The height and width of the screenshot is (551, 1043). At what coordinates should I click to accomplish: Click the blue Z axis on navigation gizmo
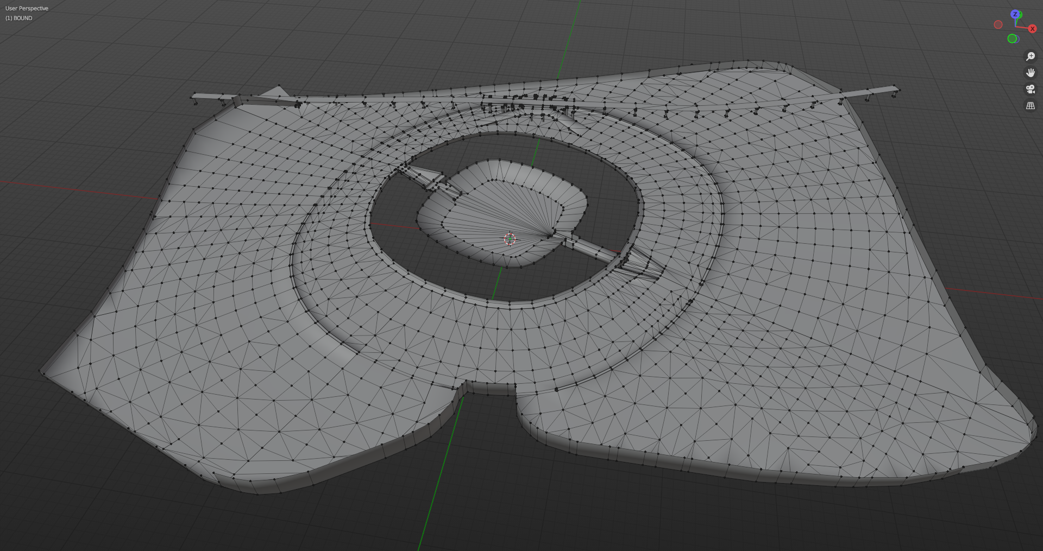click(1015, 14)
